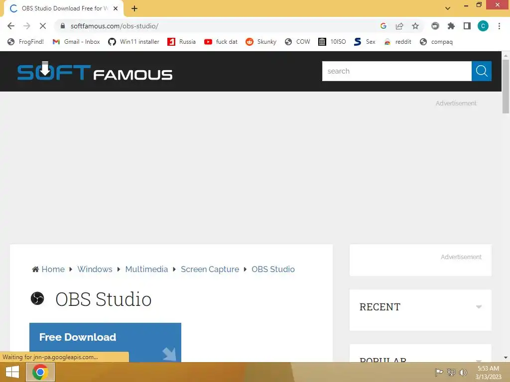
Task: Open the volume speaker tray icon
Action: tap(463, 372)
